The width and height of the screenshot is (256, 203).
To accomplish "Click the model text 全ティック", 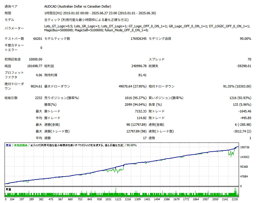I will click(x=86, y=20).
